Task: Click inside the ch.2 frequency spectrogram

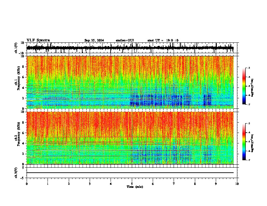Action: coord(130,138)
